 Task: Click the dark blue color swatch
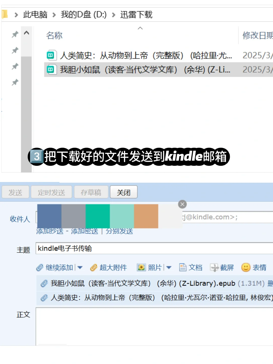49,216
